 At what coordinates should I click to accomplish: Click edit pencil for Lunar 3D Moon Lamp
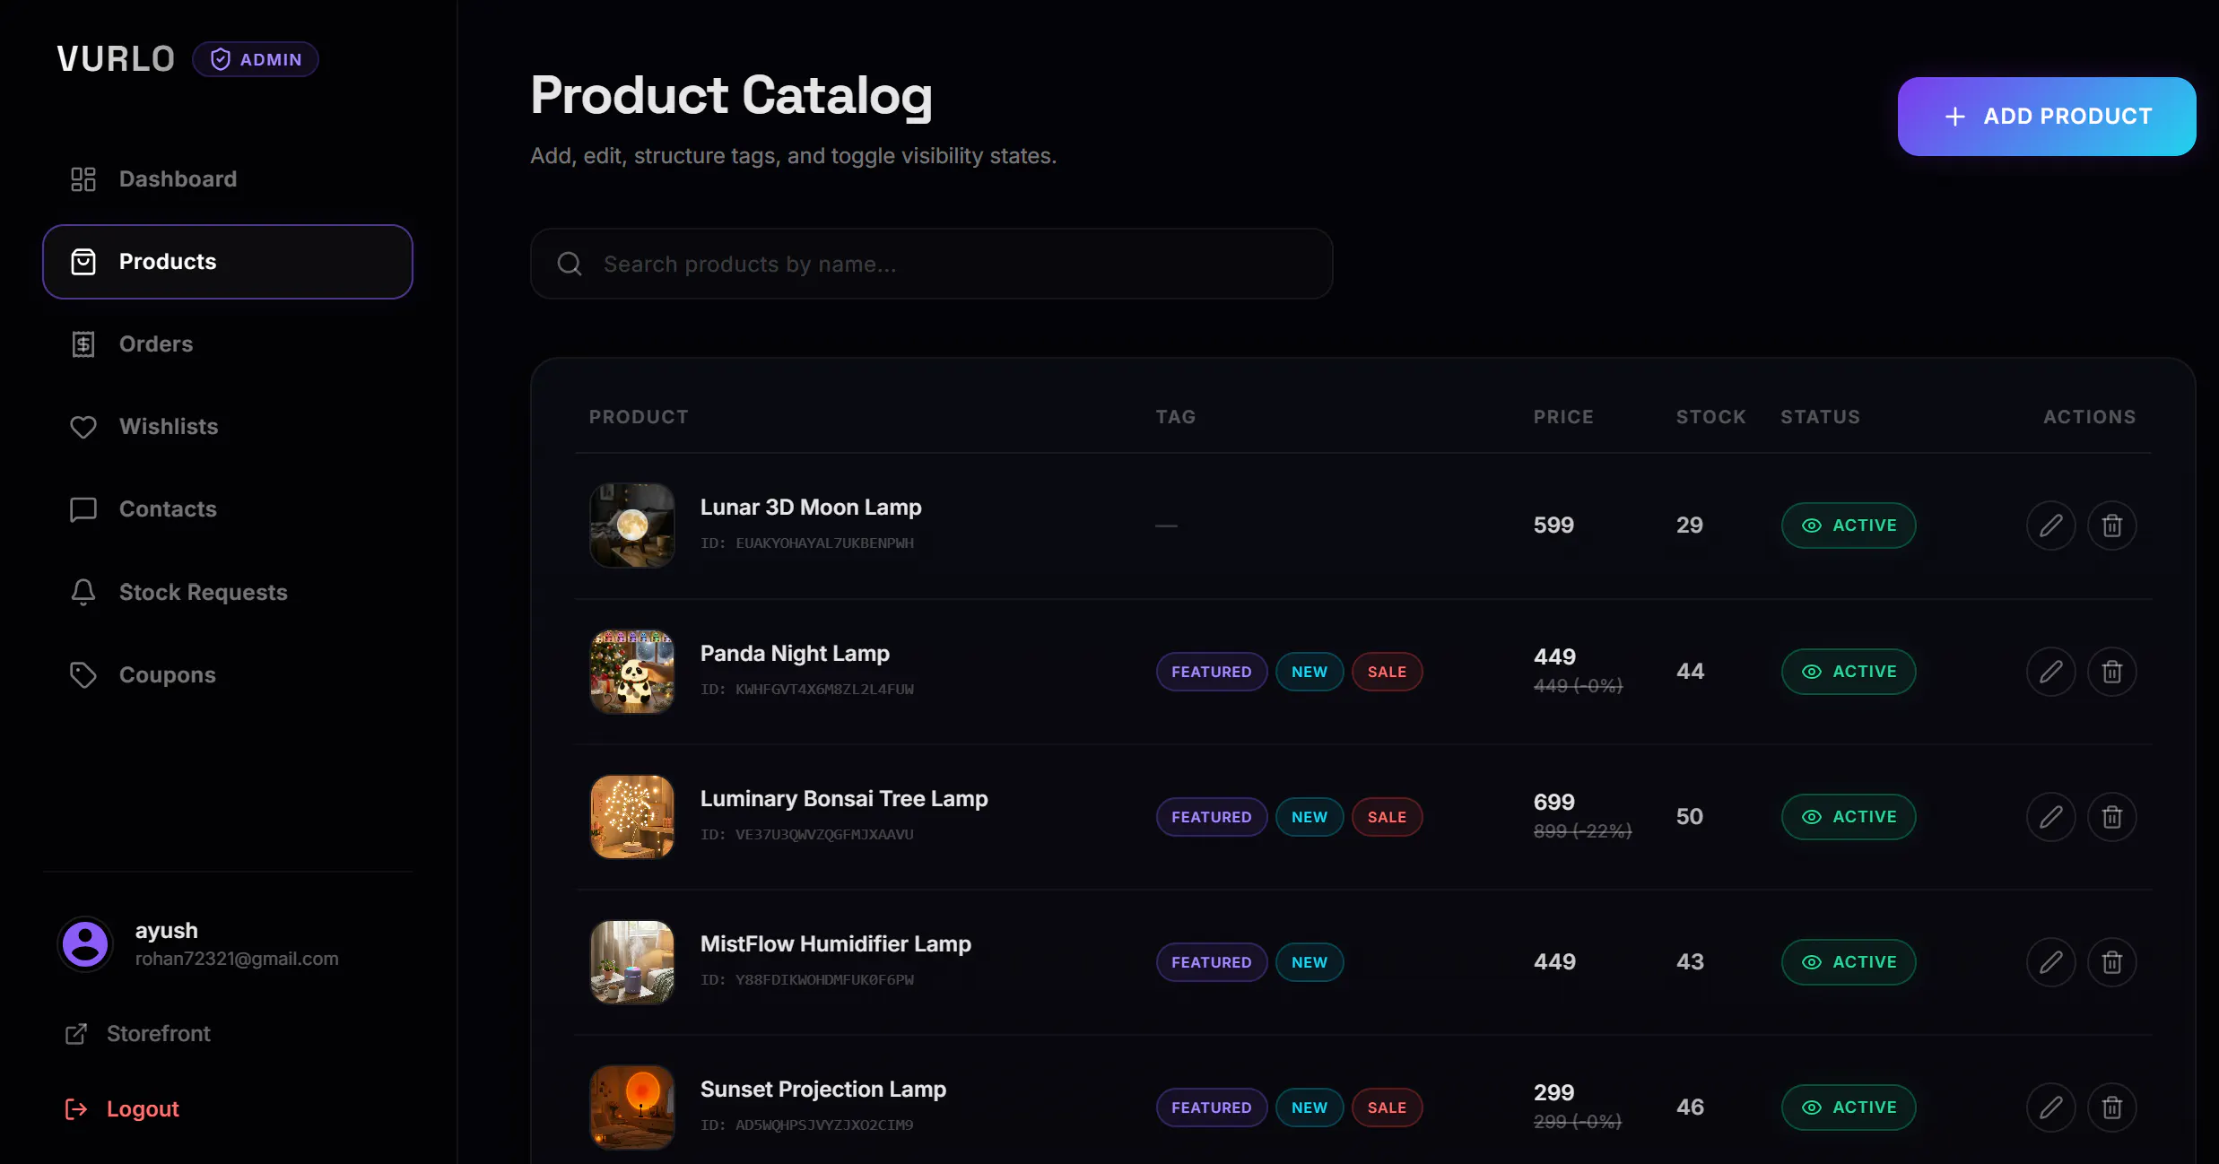pyautogui.click(x=2050, y=526)
